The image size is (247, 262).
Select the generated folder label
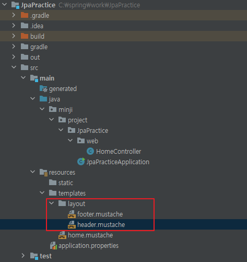63,89
